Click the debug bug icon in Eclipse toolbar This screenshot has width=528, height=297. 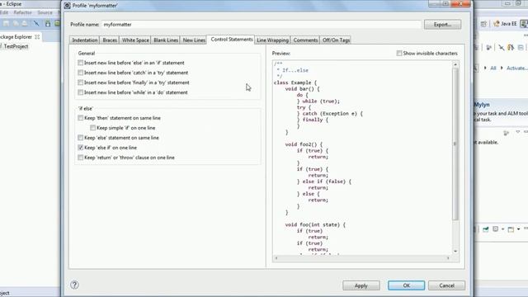[x=48, y=23]
